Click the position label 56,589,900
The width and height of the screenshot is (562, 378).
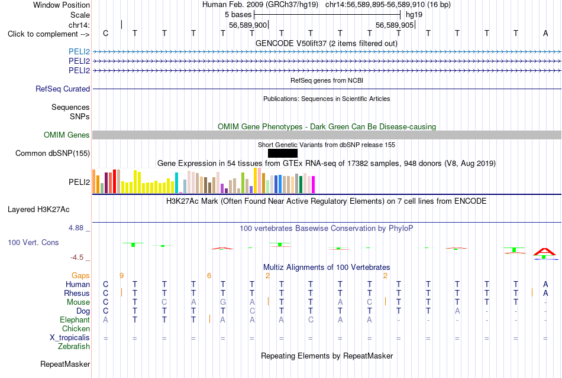[248, 25]
